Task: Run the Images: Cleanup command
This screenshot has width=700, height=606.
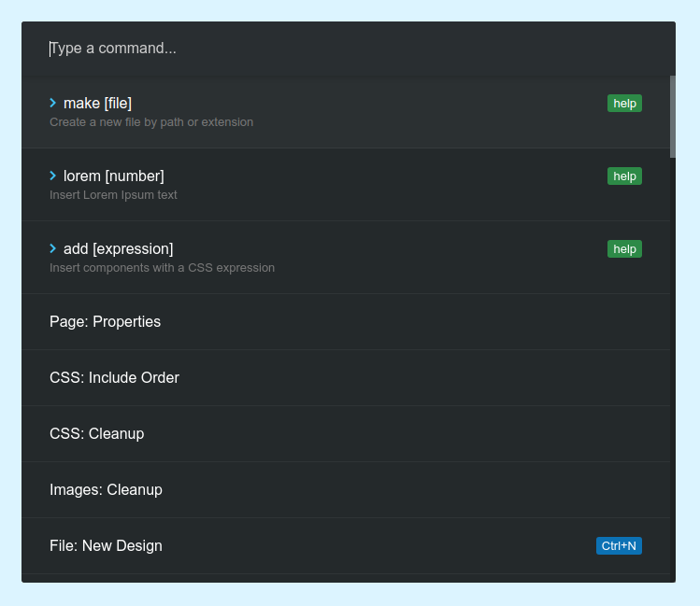Action: pyautogui.click(x=106, y=489)
